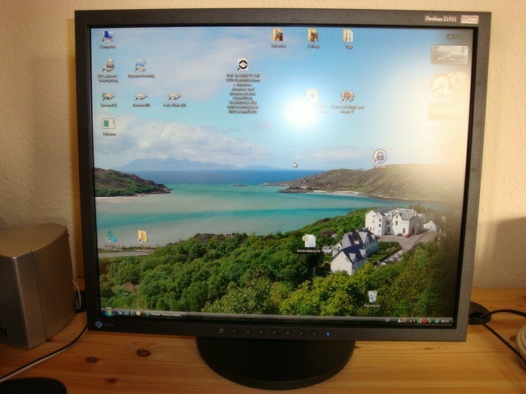Image resolution: width=526 pixels, height=394 pixels.
Task: Open the disc icon with the long label
Action: pos(242,65)
